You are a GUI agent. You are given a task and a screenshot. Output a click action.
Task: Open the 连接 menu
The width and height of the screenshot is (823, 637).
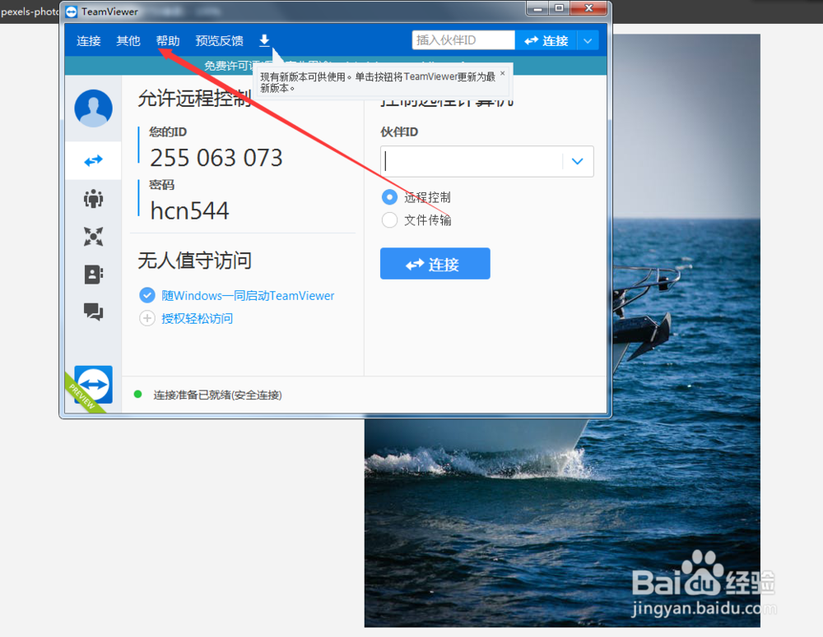88,41
